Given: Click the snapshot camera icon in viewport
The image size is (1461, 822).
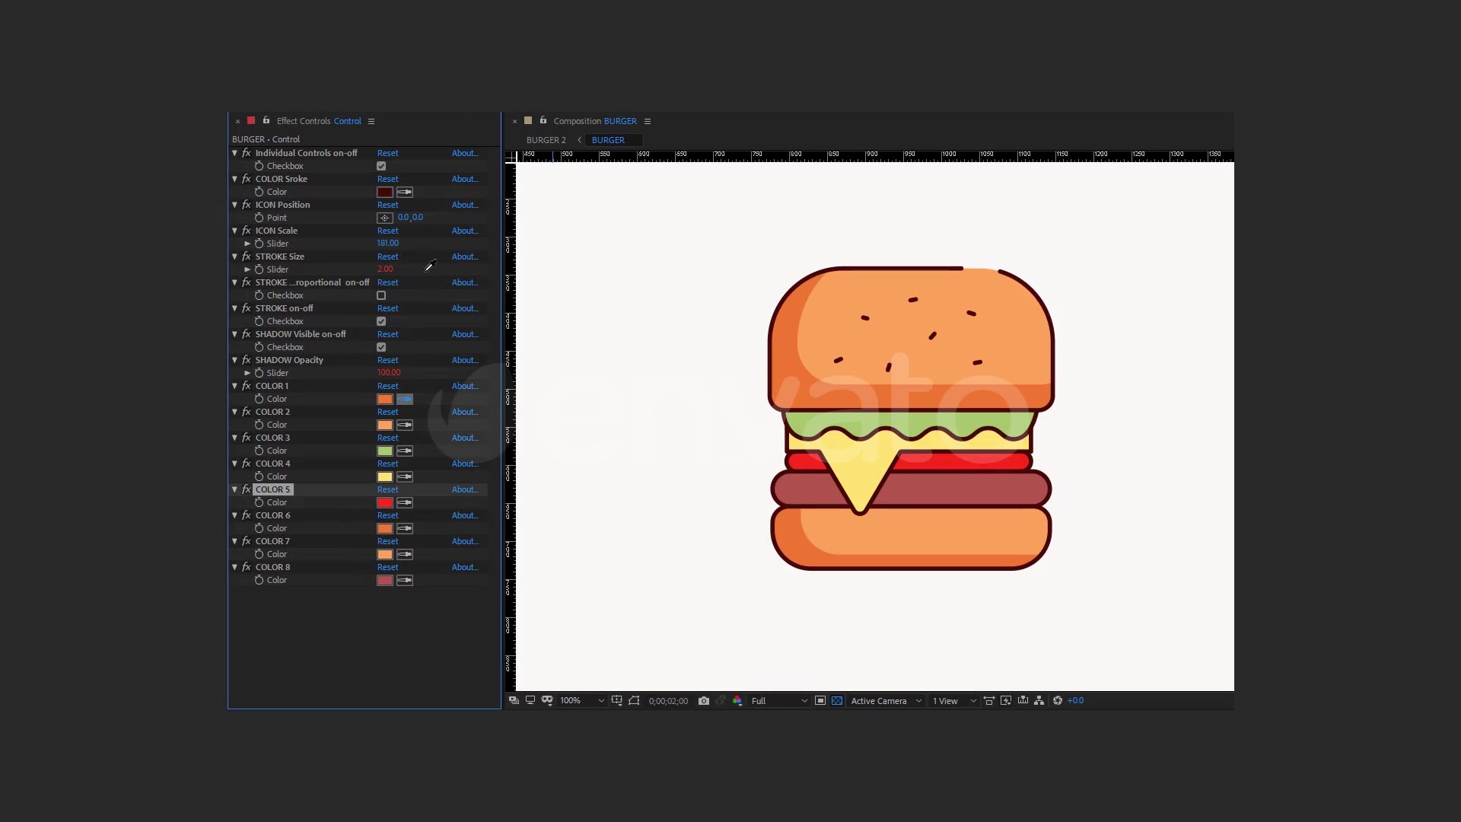Looking at the screenshot, I should pyautogui.click(x=703, y=700).
